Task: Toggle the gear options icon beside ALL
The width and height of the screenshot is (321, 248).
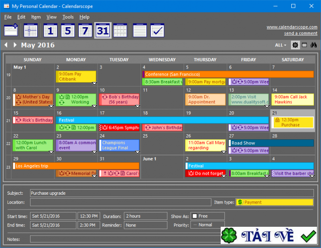Action: point(295,45)
